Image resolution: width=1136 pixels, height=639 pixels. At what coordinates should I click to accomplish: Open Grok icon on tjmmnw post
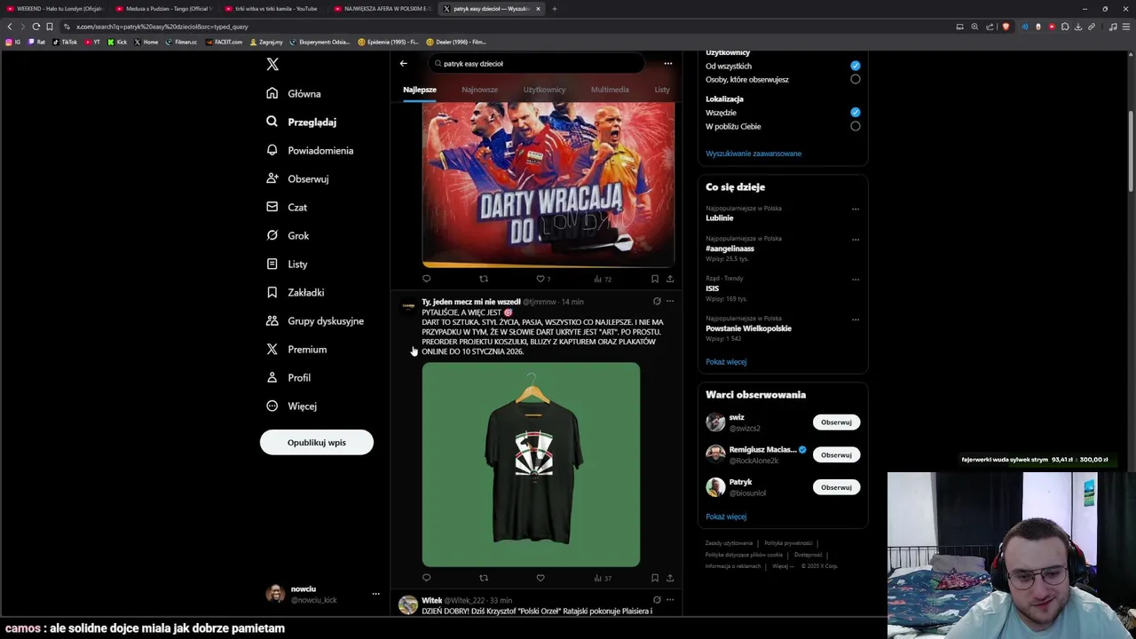[657, 302]
